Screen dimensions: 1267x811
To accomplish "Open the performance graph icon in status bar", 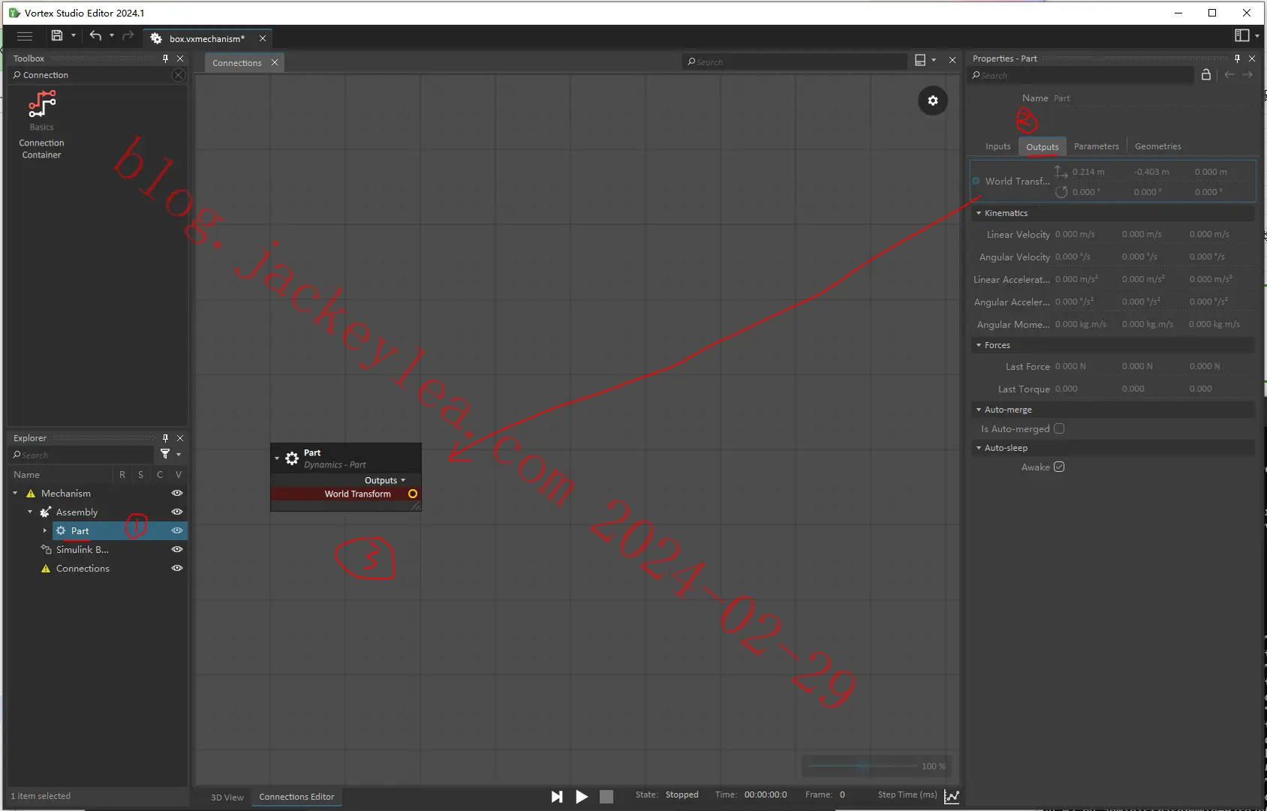I will [952, 796].
